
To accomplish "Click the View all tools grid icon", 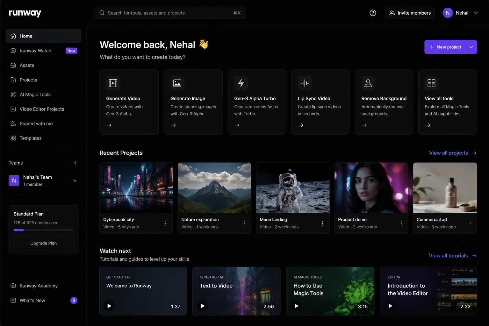I will click(431, 83).
